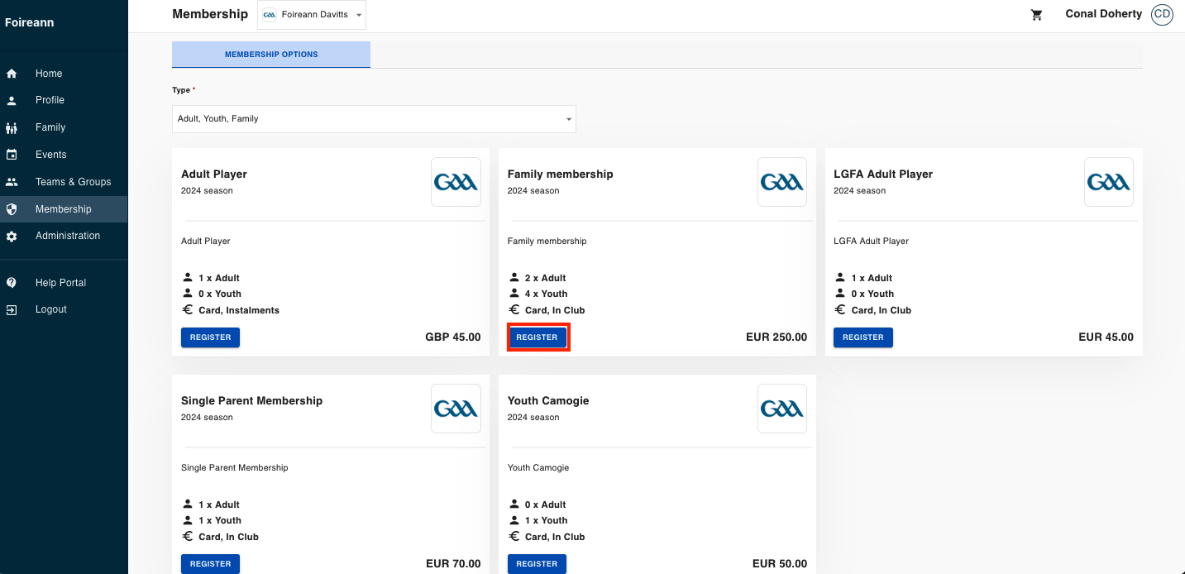Click the Home house icon in sidebar
The image size is (1185, 574).
tap(12, 74)
